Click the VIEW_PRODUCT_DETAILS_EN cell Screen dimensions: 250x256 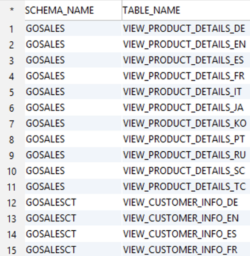point(186,45)
